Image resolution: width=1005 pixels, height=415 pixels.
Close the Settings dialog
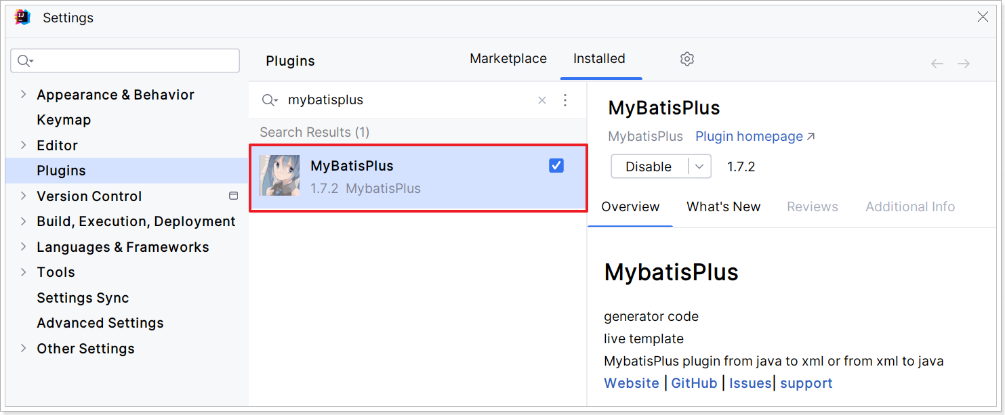983,17
